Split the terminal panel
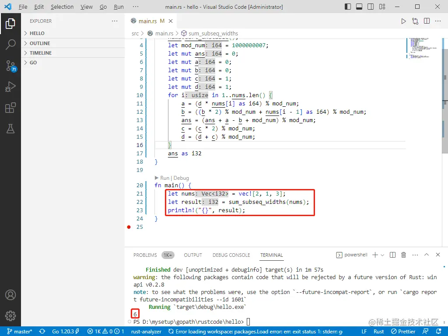 392,255
